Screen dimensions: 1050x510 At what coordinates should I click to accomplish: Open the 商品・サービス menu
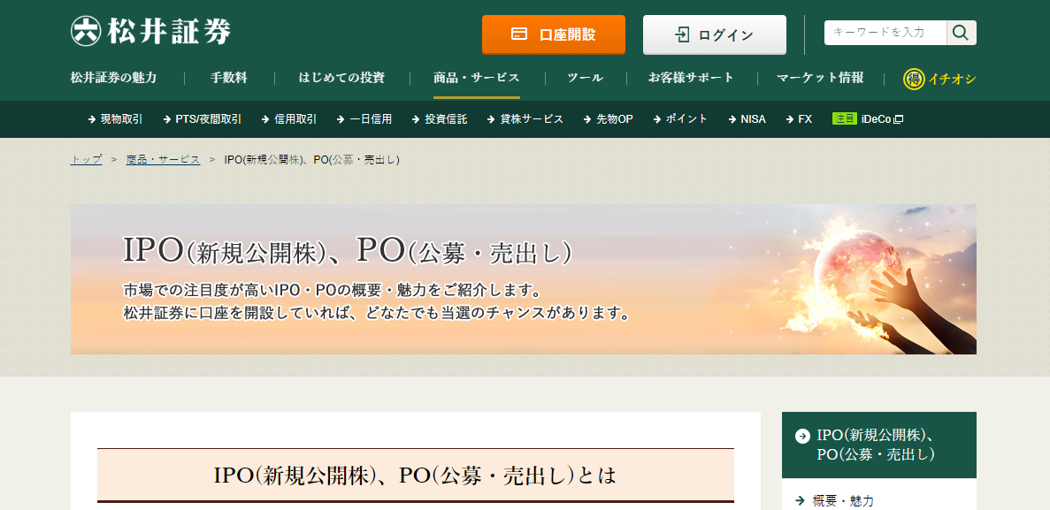point(476,78)
